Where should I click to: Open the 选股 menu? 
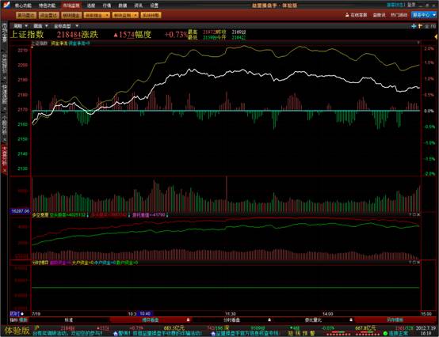tap(90, 6)
